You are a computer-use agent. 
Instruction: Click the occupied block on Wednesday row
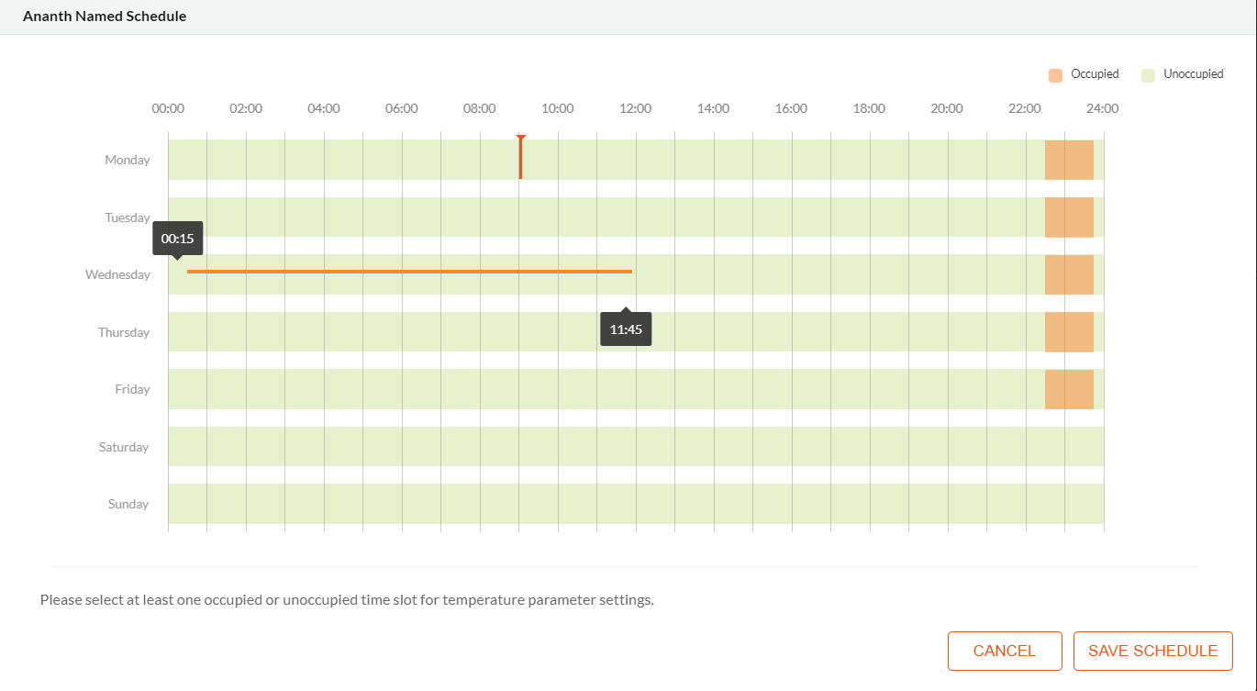(1070, 273)
